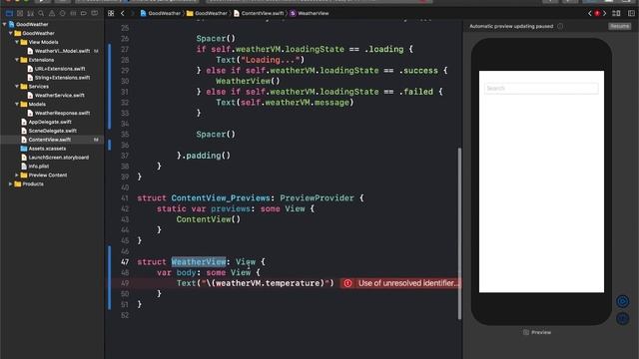Resume automatic preview updating
Viewport: 639px width, 359px height.
tap(619, 26)
